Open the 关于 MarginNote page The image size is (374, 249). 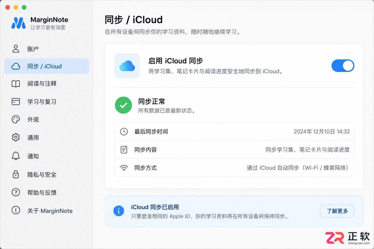click(x=47, y=211)
